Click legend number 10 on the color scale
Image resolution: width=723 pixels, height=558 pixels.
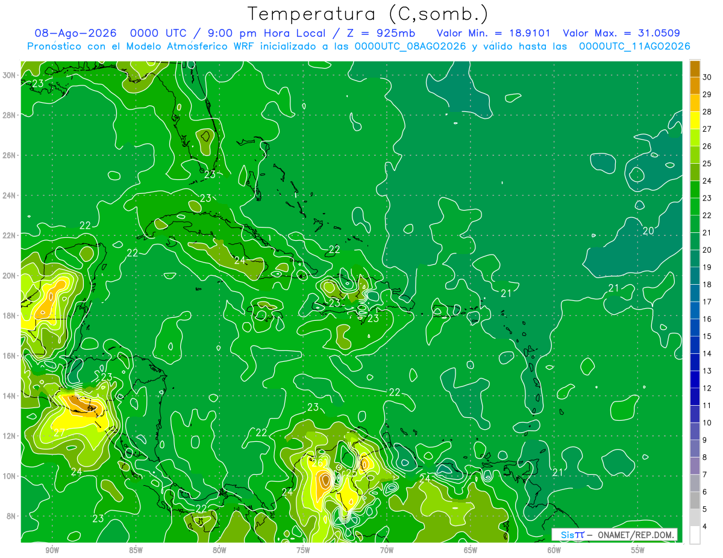point(707,423)
